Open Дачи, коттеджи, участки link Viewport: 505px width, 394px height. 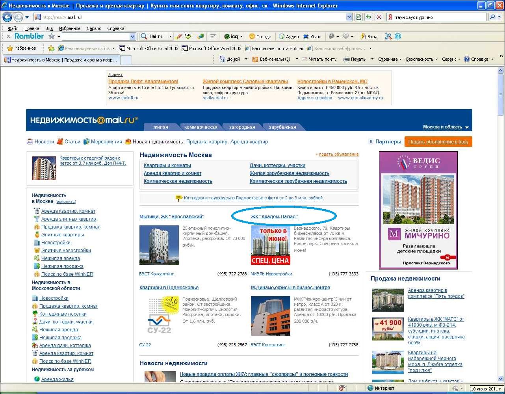277,165
